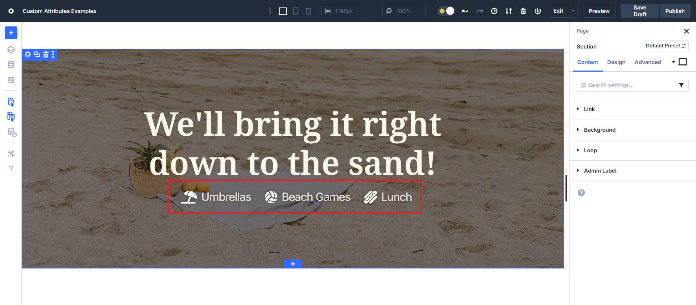Select desktop view icon
The image size is (696, 305).
point(283,11)
